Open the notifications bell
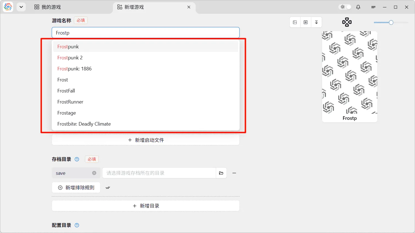 (358, 7)
